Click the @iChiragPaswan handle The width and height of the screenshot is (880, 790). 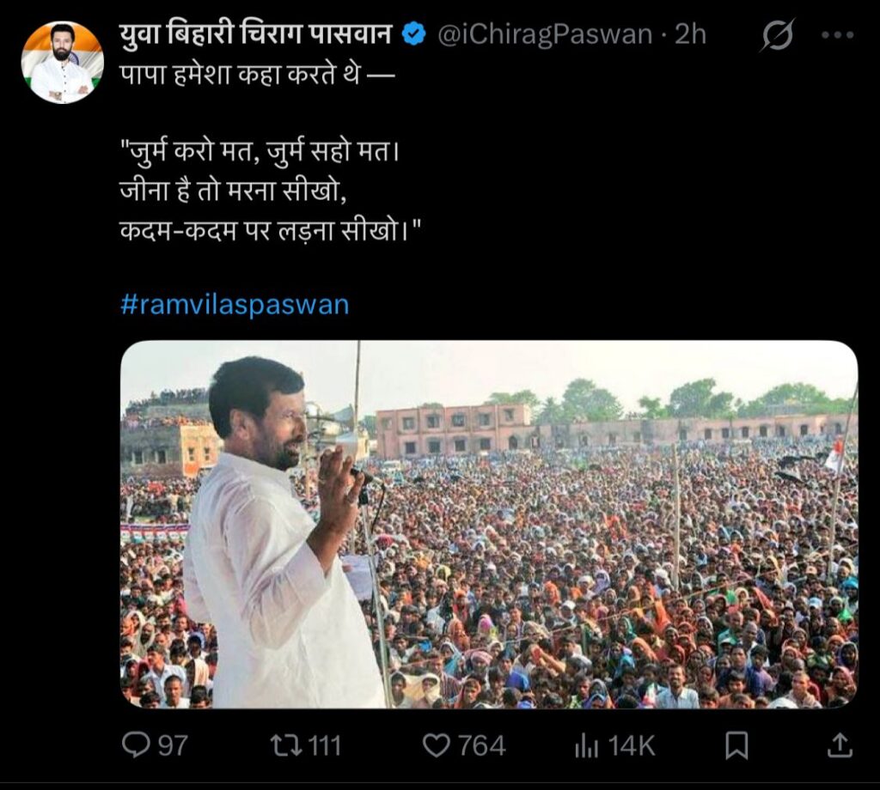tap(546, 35)
